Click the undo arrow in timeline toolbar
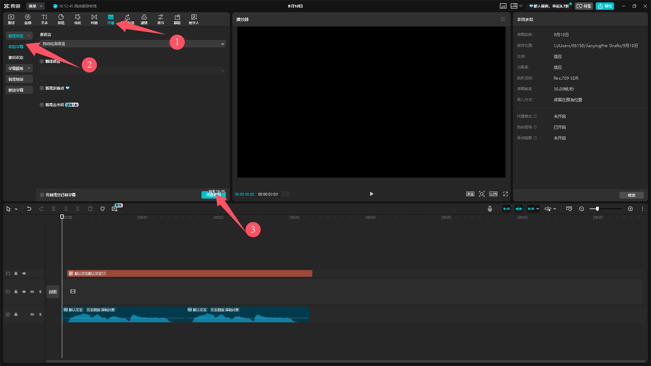 (29, 209)
